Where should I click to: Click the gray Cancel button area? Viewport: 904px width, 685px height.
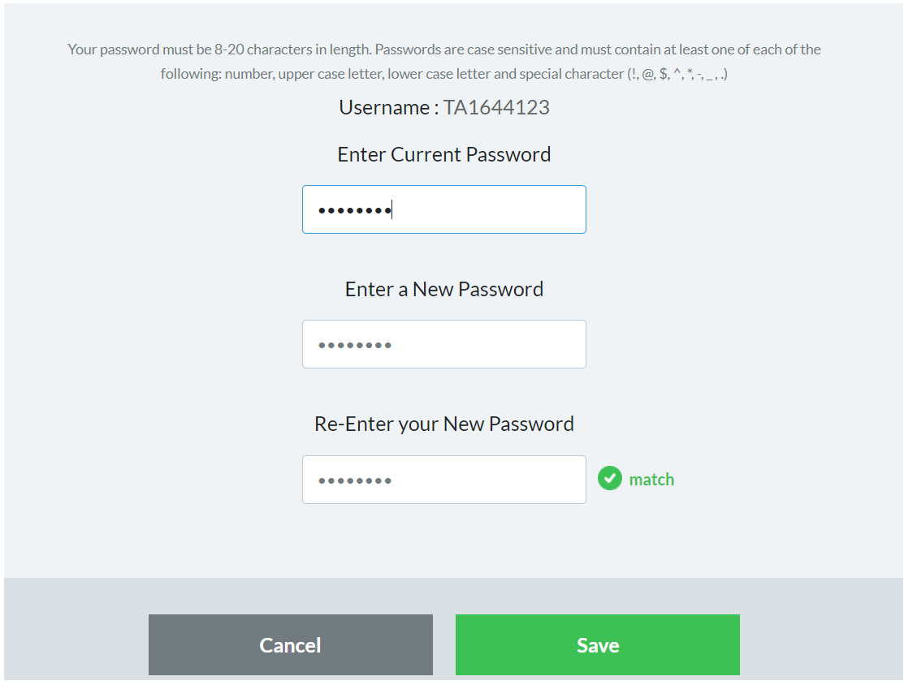pyautogui.click(x=290, y=644)
